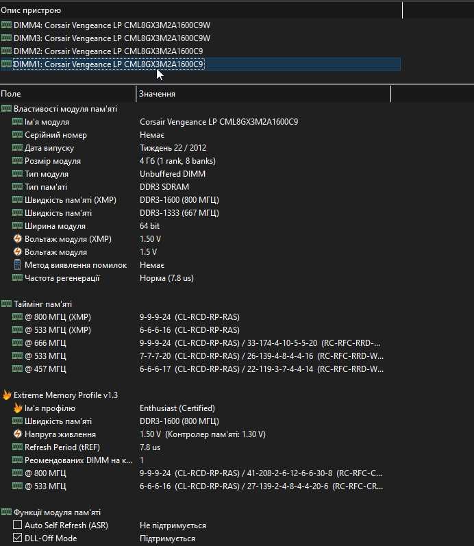474x546 pixels.
Task: Click the icon next to Тип модуля
Action: 17,174
